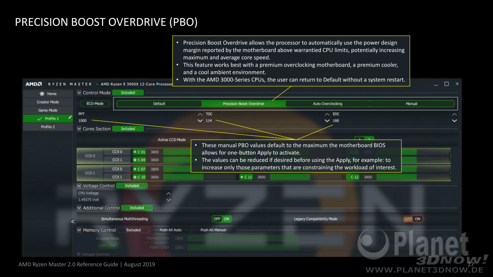
Task: Toggle Additional Control Included button
Action: pos(137,208)
